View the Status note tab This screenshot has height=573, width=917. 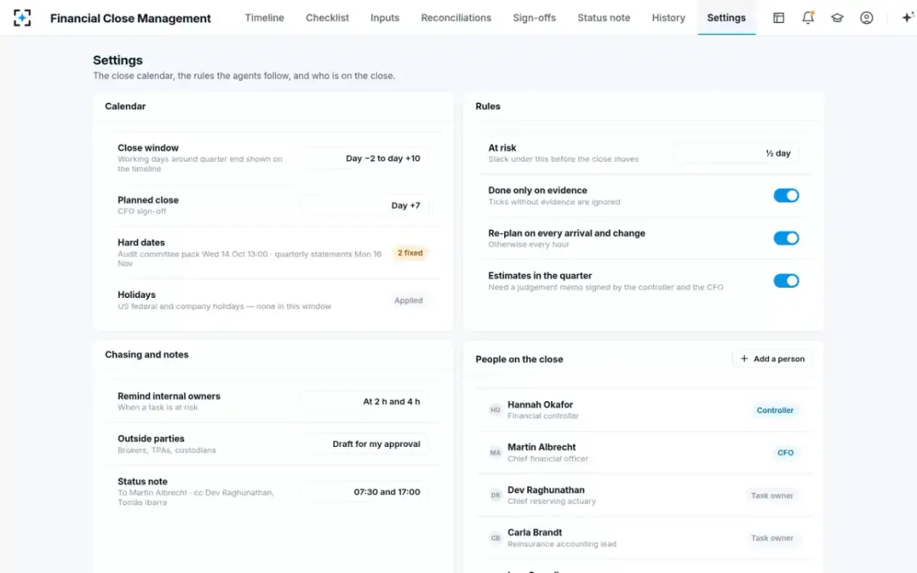(x=604, y=18)
